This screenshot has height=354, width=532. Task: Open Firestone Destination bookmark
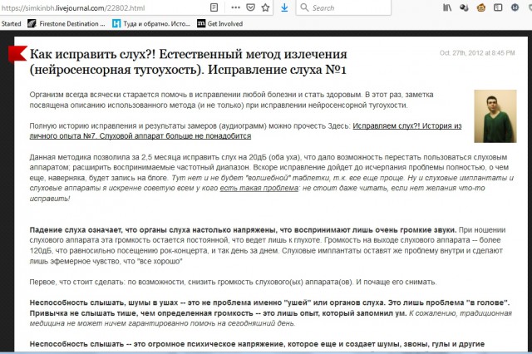tap(66, 23)
